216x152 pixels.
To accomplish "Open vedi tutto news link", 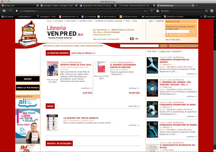I will pos(134,106).
